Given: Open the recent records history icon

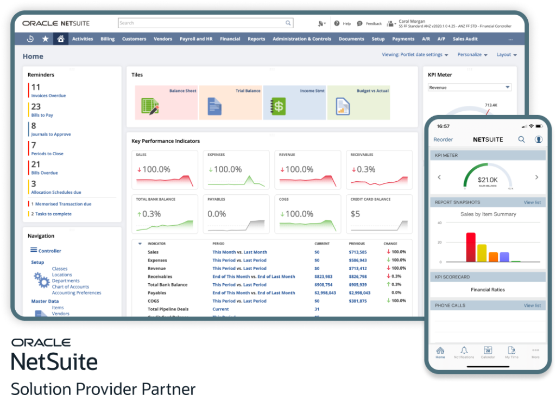Looking at the screenshot, I should point(30,39).
